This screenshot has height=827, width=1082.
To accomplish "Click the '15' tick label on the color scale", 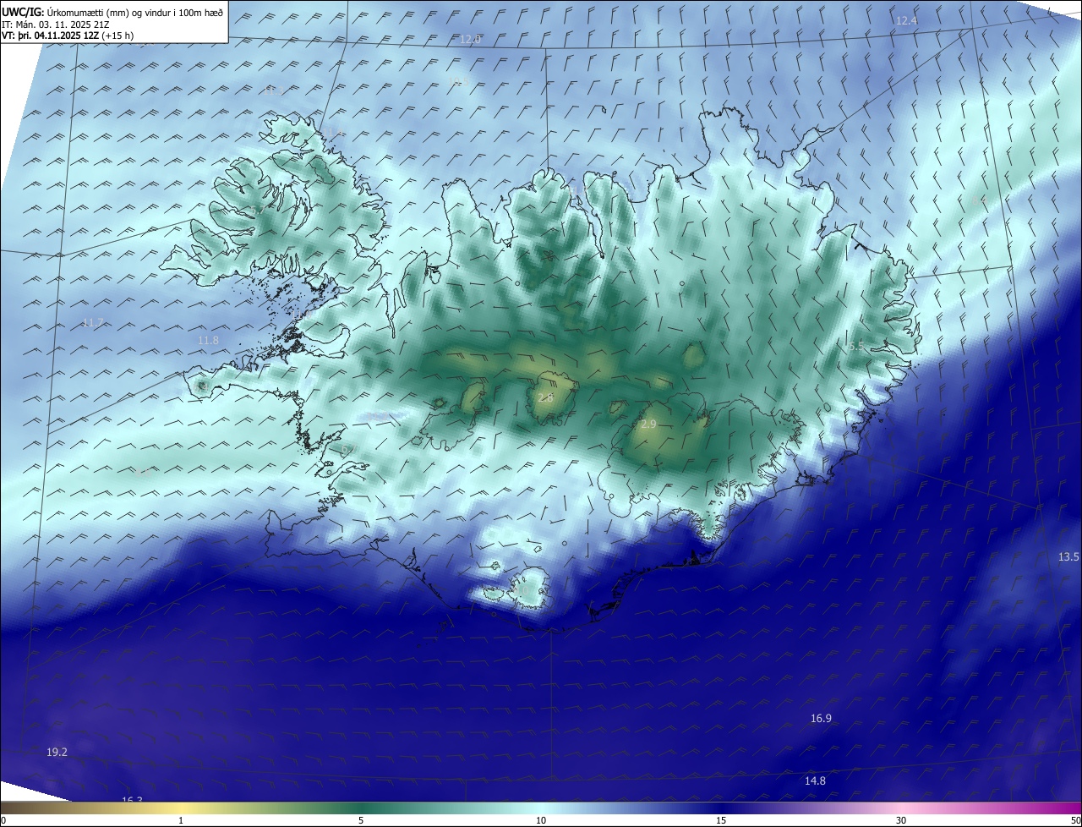I will point(721,820).
